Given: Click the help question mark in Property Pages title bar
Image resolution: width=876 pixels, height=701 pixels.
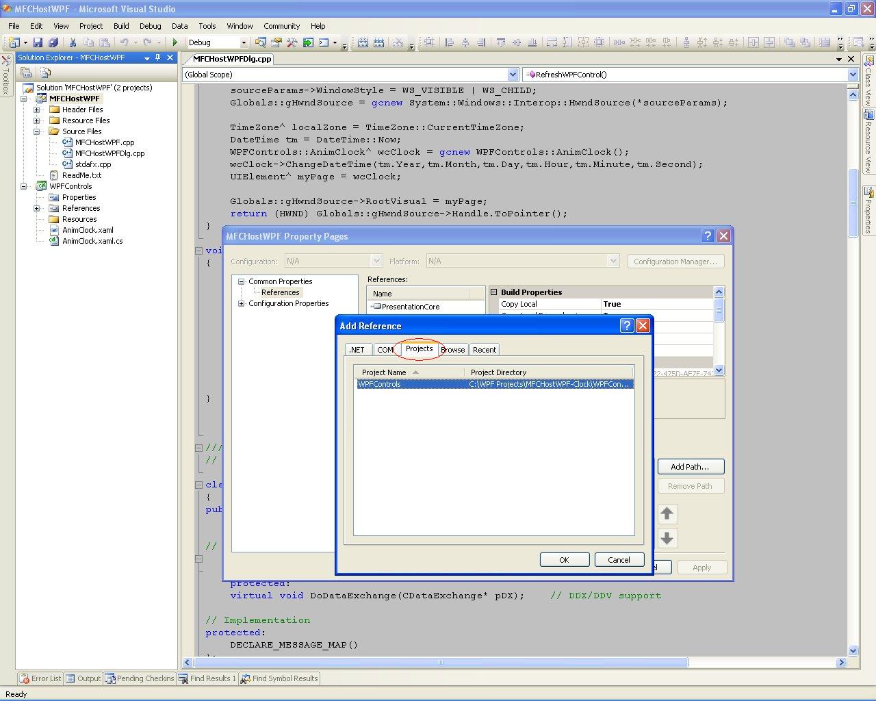Looking at the screenshot, I should pyautogui.click(x=708, y=236).
